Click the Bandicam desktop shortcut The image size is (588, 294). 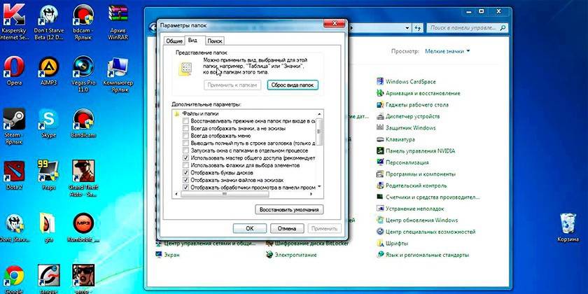click(83, 120)
